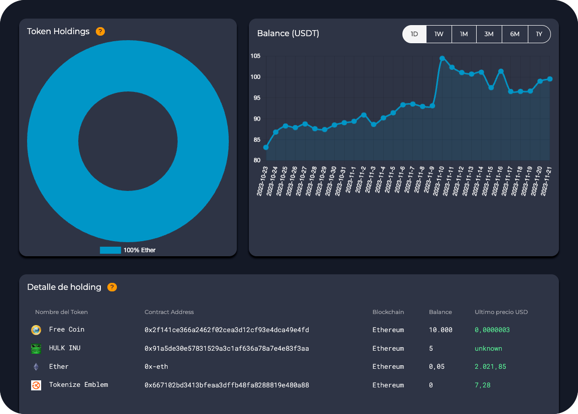Click the Tokenize Emblem icon
578x414 pixels.
(x=35, y=385)
